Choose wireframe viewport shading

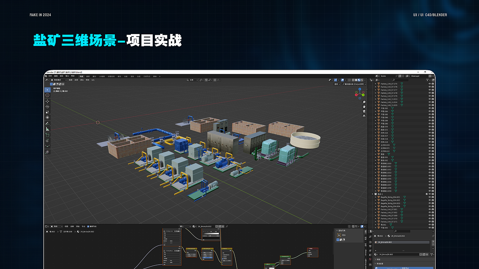[353, 80]
